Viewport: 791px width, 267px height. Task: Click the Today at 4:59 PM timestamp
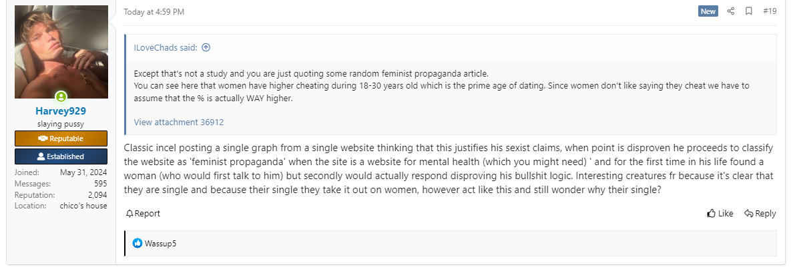click(154, 12)
